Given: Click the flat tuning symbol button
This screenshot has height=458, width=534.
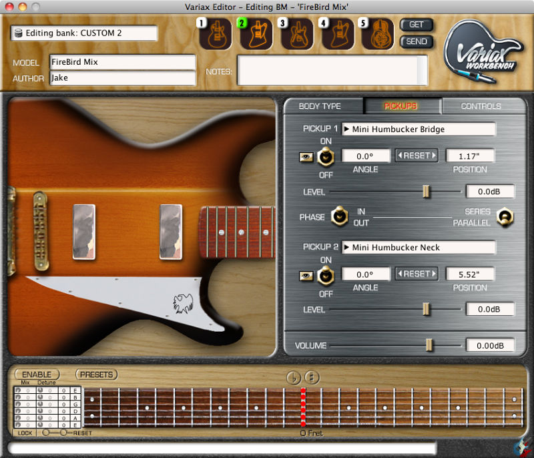Looking at the screenshot, I should [x=293, y=378].
